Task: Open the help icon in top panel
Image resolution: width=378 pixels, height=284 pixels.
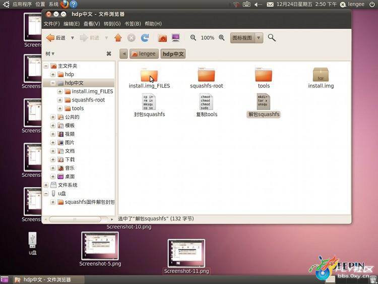Action: [x=74, y=4]
